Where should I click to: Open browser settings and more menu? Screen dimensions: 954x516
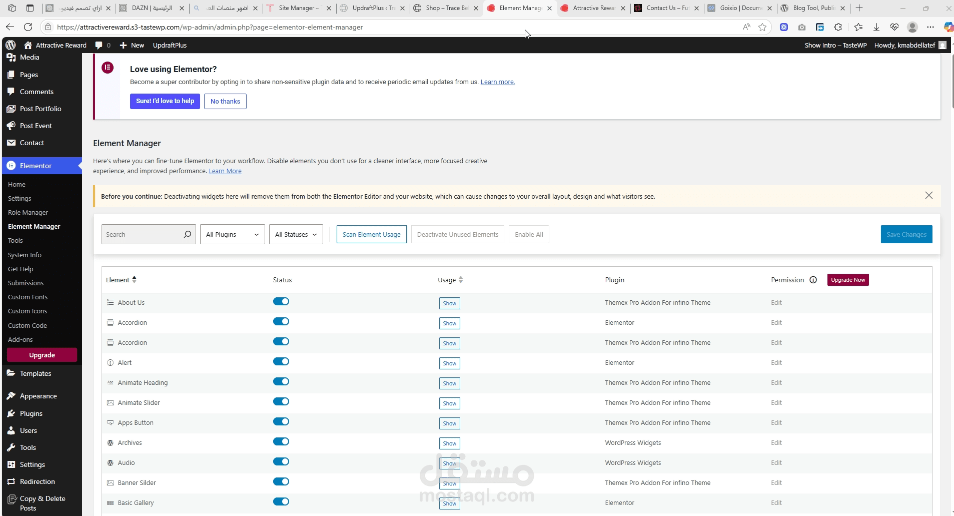click(x=930, y=27)
